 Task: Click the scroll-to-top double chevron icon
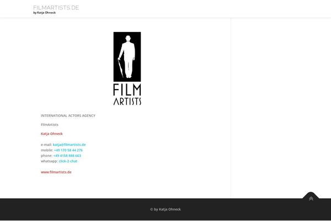point(311,198)
